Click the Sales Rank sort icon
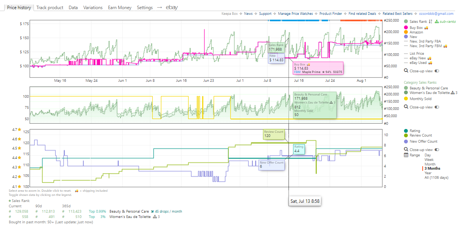 click(430, 22)
